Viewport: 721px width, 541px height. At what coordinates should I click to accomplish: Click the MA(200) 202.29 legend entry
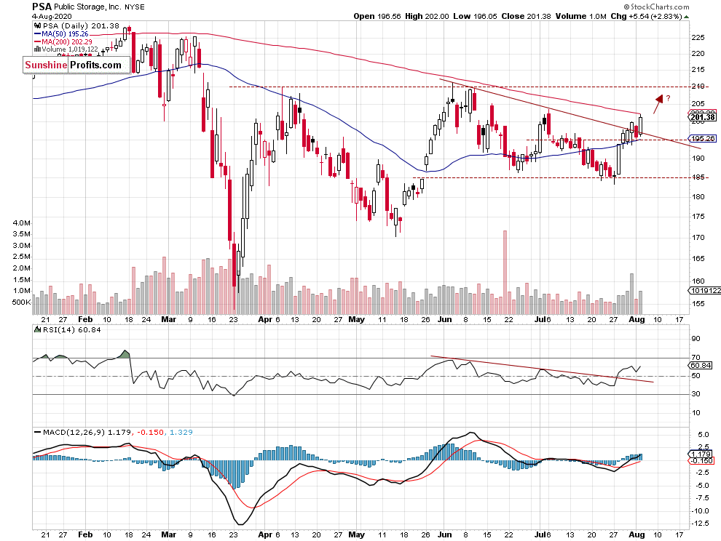point(63,41)
